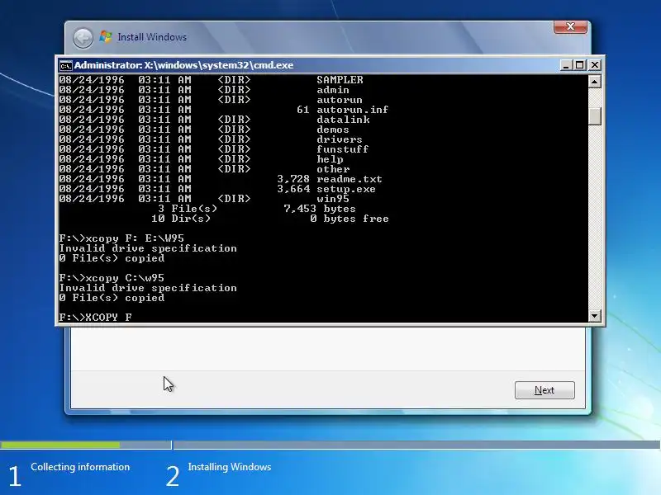This screenshot has width=661, height=495.
Task: Click the scrollbar down arrow in cmd
Action: click(594, 315)
